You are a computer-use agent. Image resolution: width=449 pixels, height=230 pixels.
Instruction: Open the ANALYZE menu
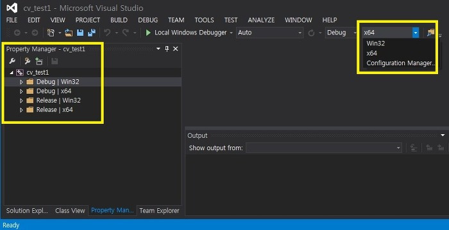(x=261, y=20)
